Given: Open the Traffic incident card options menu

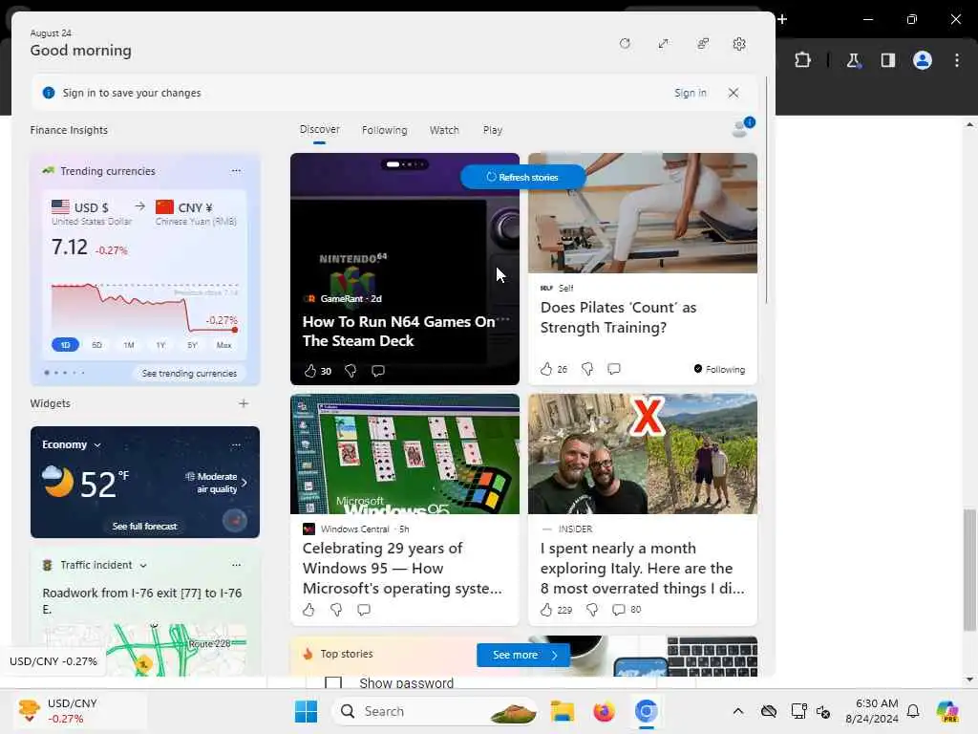Looking at the screenshot, I should coord(236,565).
